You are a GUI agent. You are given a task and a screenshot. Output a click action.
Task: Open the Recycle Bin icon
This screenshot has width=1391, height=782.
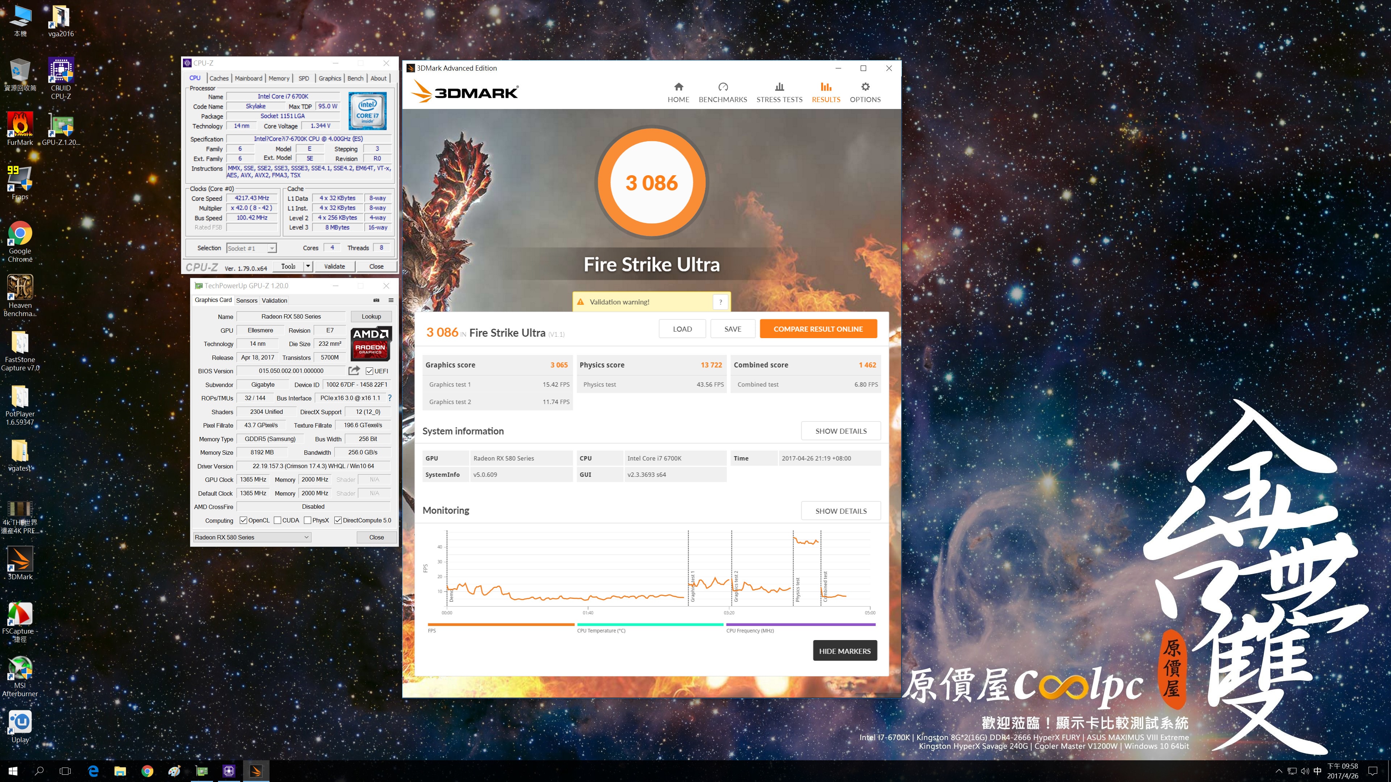(x=20, y=75)
